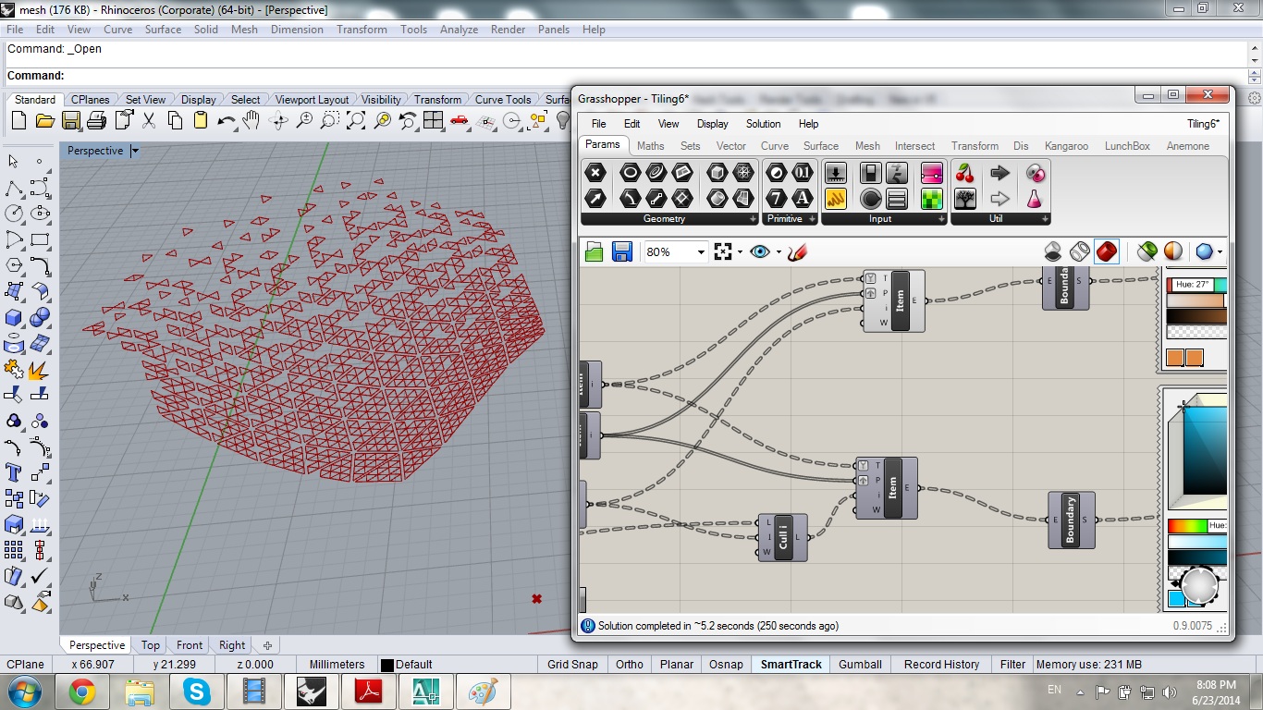The image size is (1263, 710).
Task: Add a new viewport tab with plus button
Action: pos(268,645)
